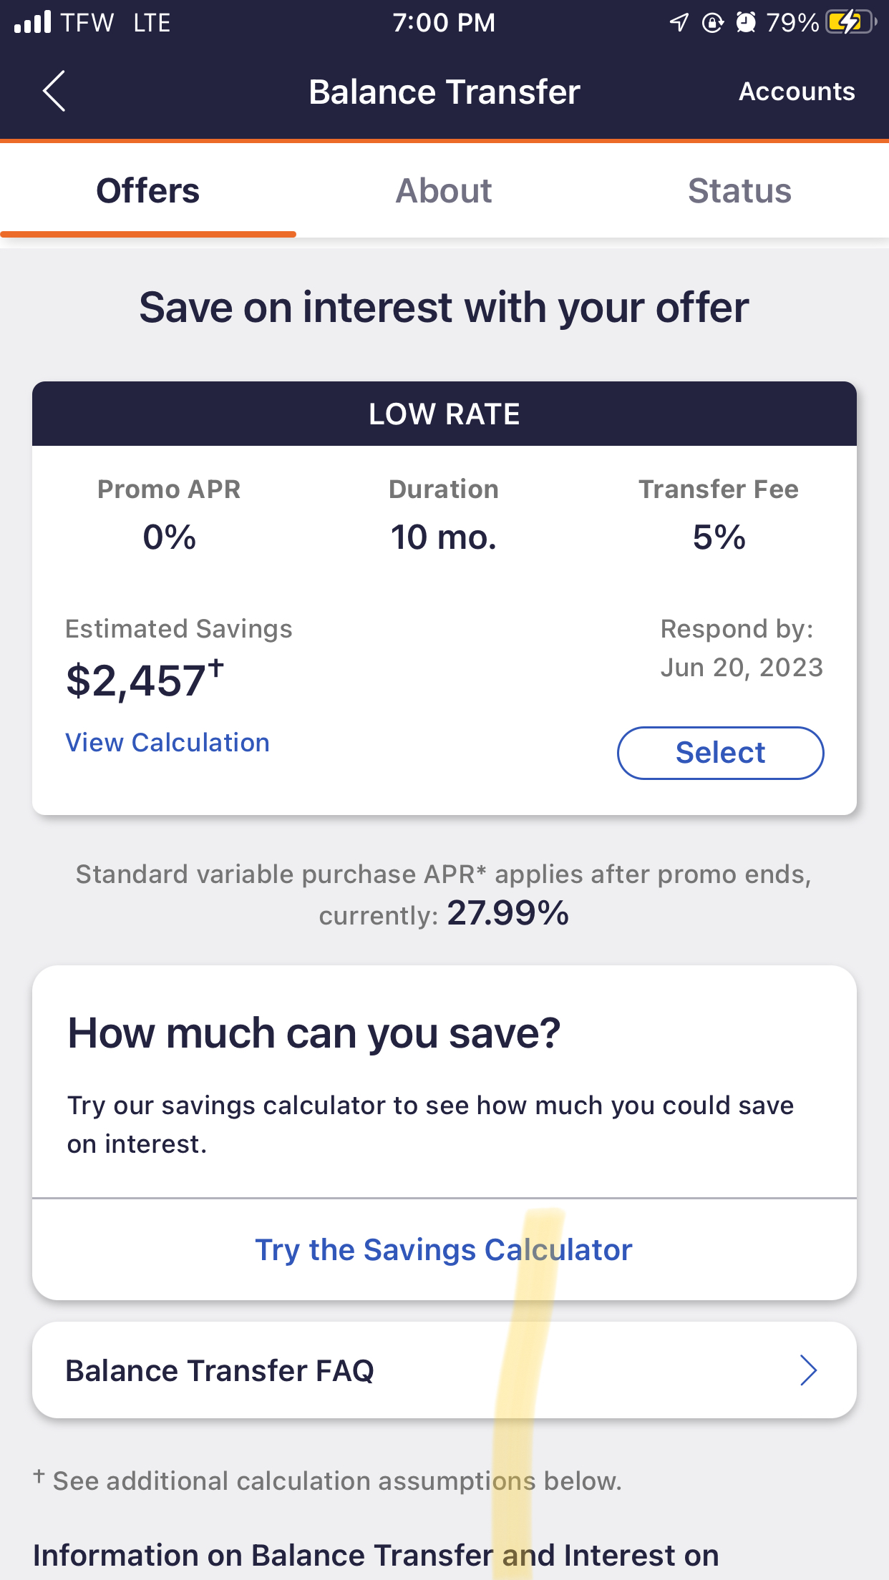Tap the battery charging icon

pyautogui.click(x=850, y=22)
